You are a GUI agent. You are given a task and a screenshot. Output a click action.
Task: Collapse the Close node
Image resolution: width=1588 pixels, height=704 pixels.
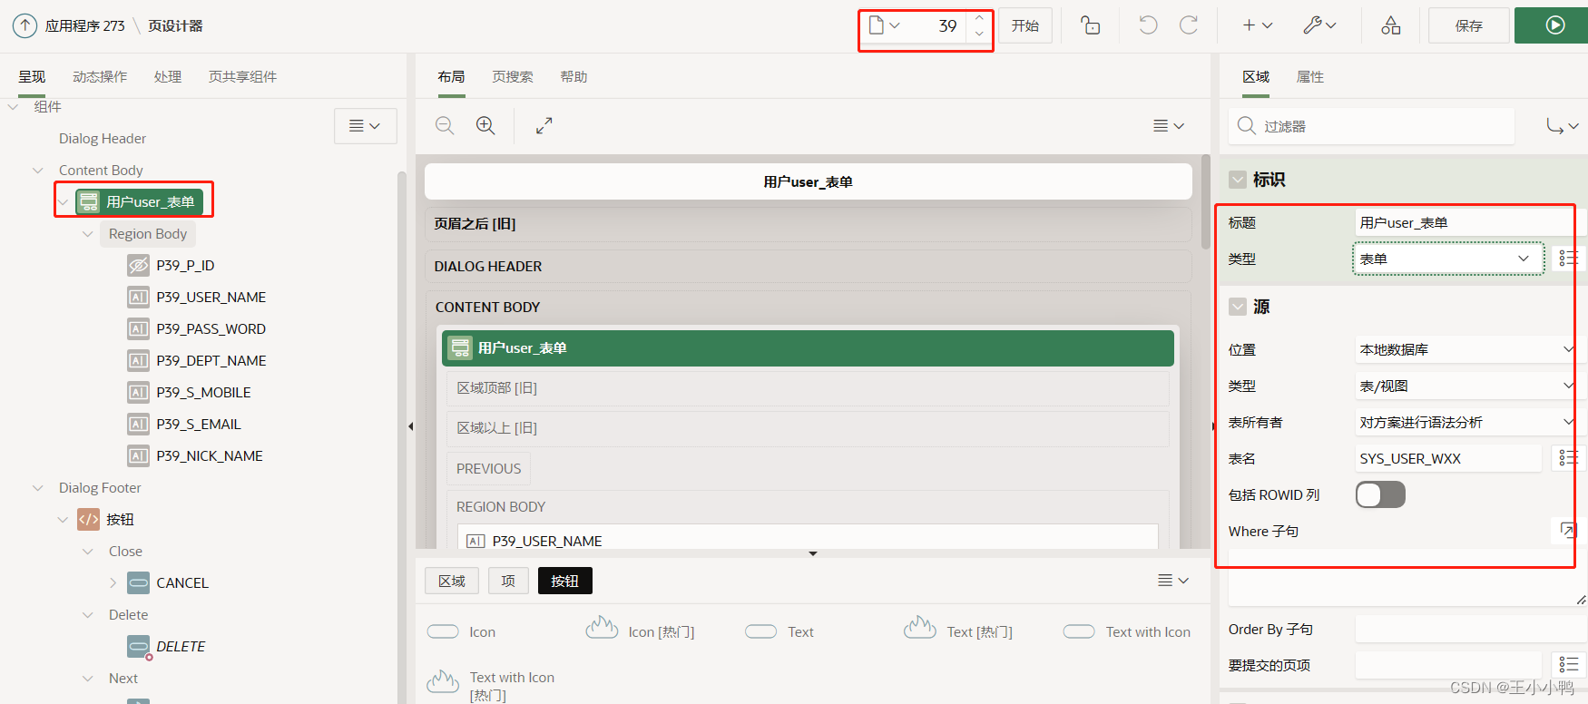(88, 552)
